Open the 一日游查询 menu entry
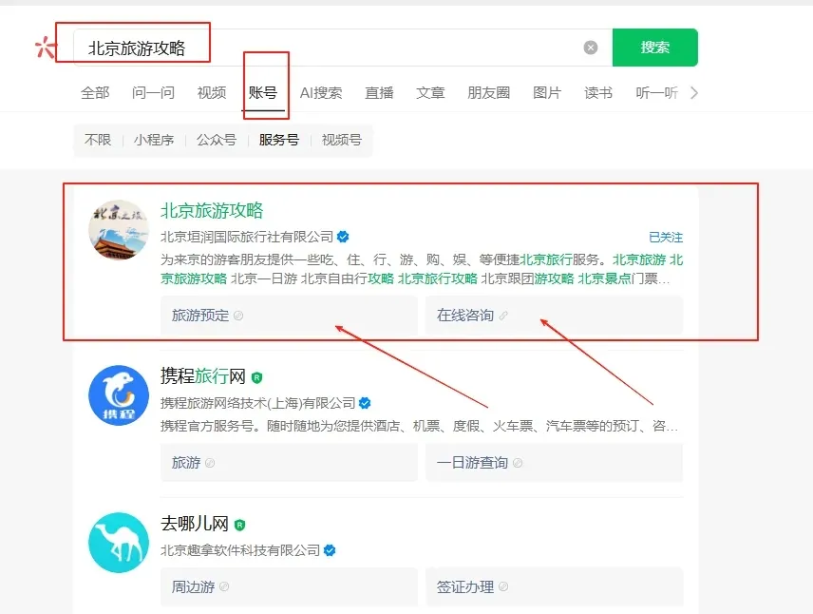This screenshot has width=813, height=614. [554, 463]
